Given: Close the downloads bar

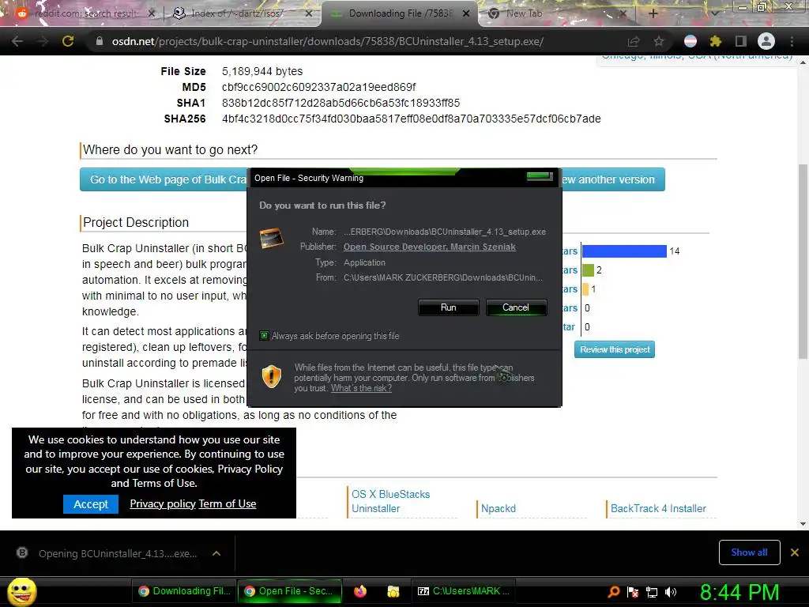Looking at the screenshot, I should point(795,552).
